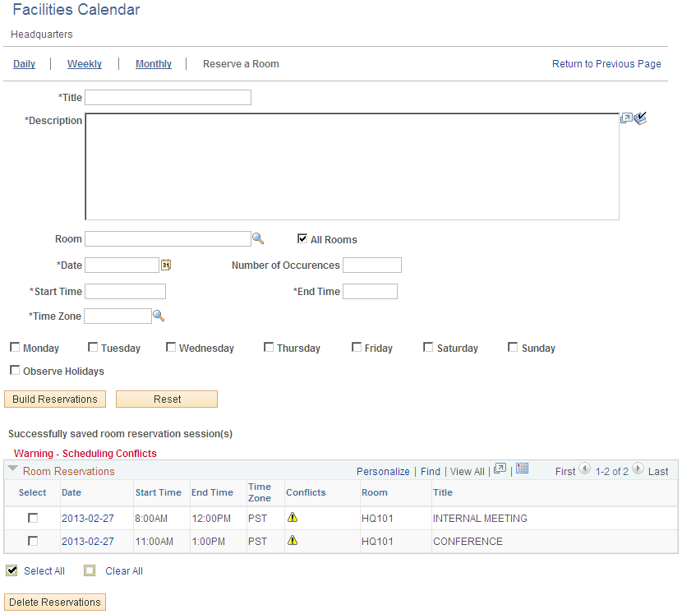Click the Find link in grid header

click(x=431, y=472)
